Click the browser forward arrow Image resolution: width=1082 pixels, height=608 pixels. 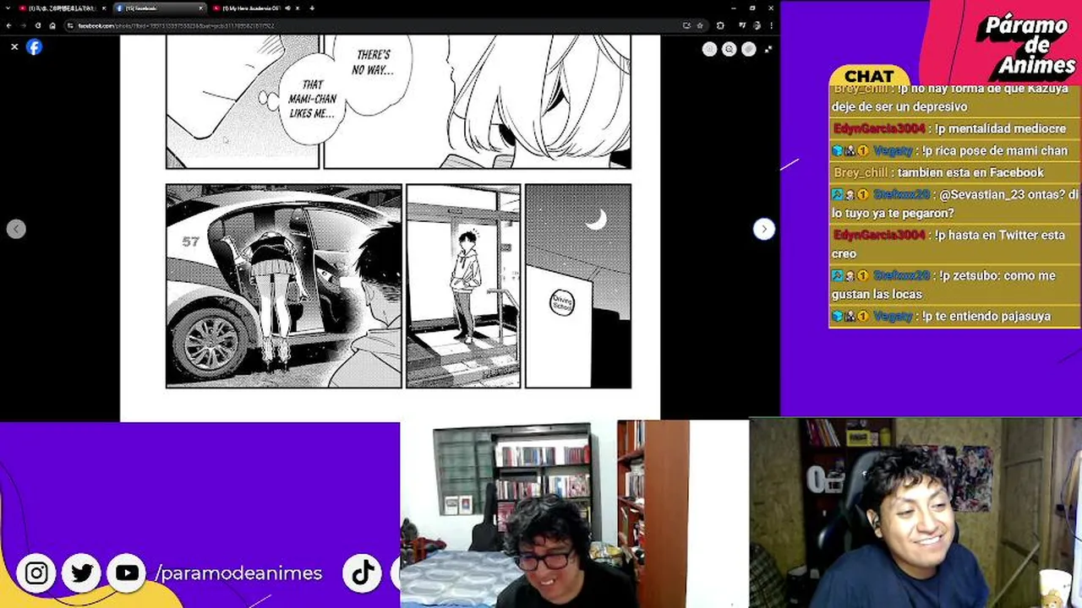(x=23, y=25)
